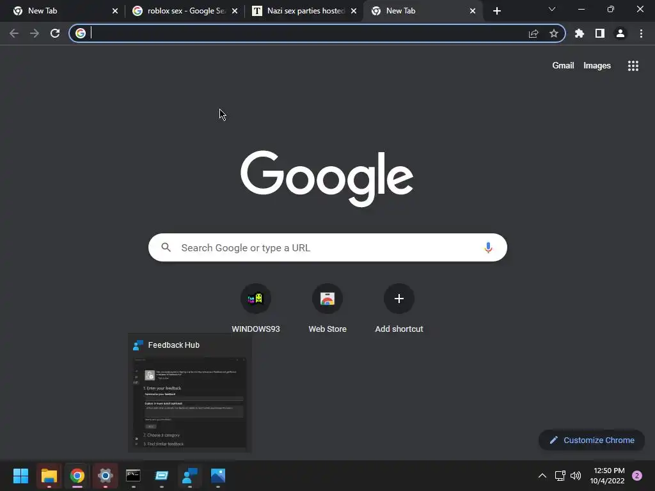Open the volume control in system tray
Viewport: 655px width, 491px height.
576,476
